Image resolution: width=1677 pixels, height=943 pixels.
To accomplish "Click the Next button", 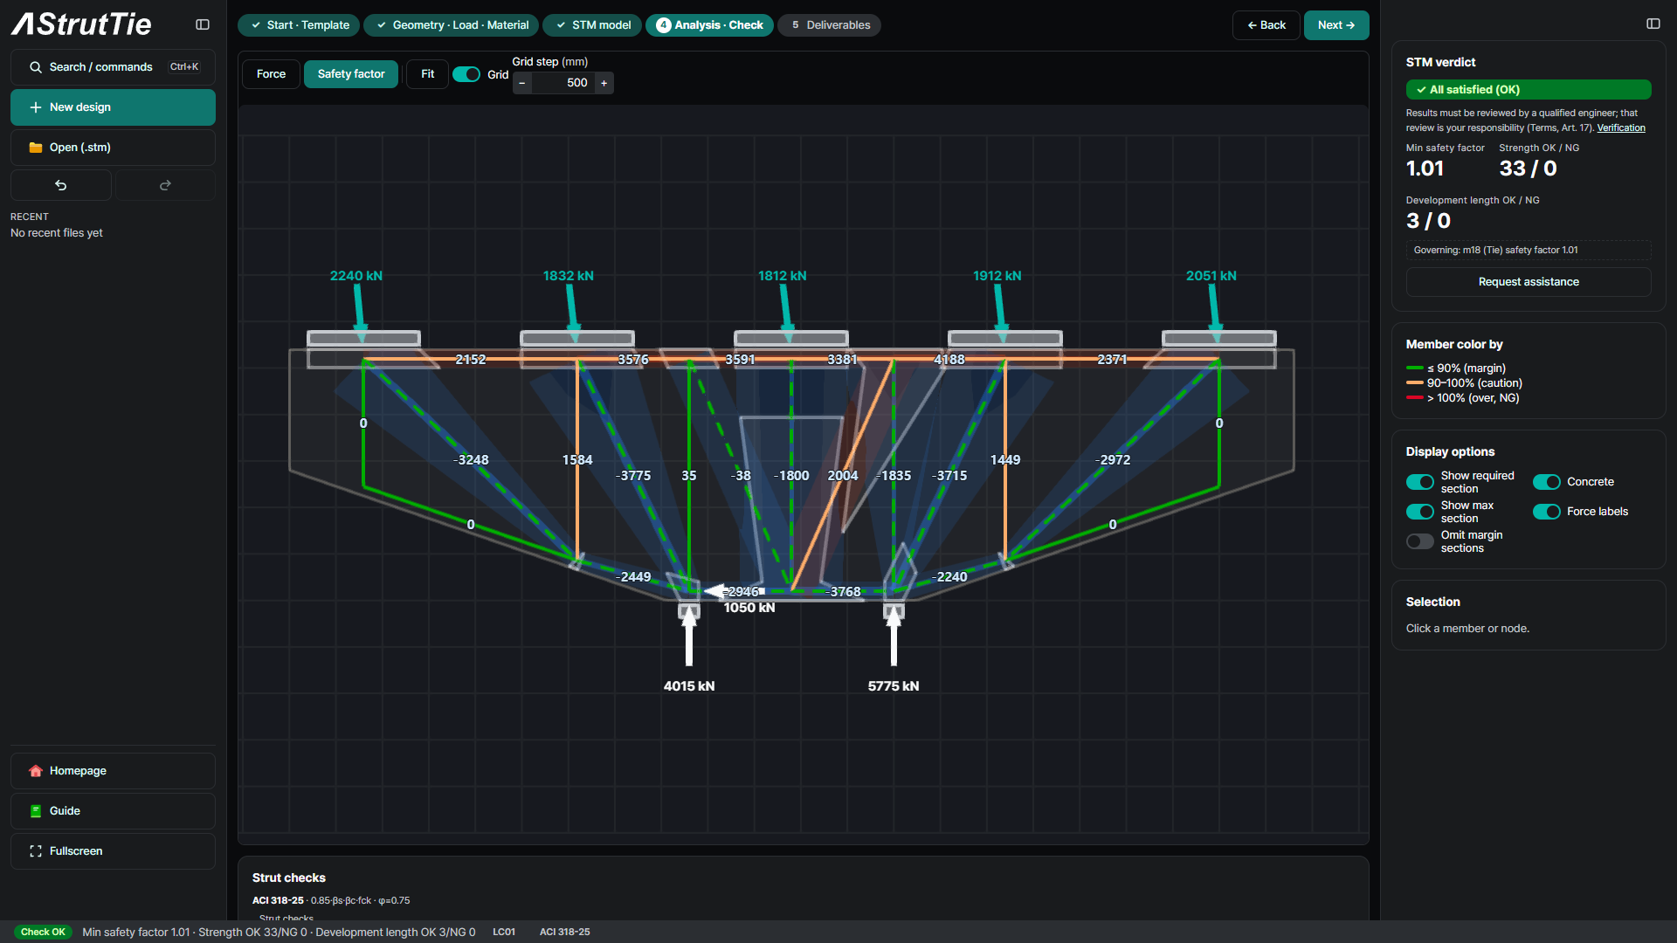I will pyautogui.click(x=1336, y=25).
